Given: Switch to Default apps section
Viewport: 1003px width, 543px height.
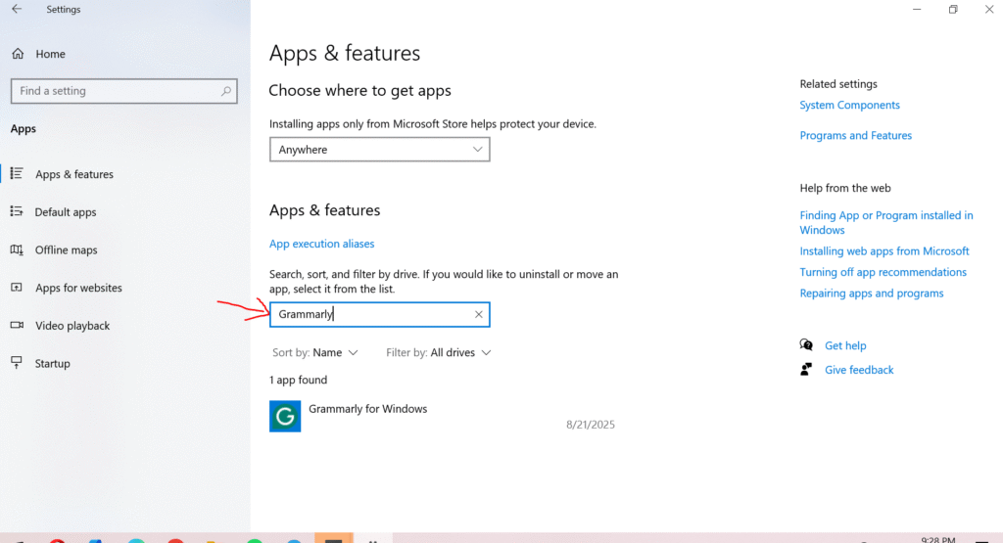Looking at the screenshot, I should (x=66, y=212).
